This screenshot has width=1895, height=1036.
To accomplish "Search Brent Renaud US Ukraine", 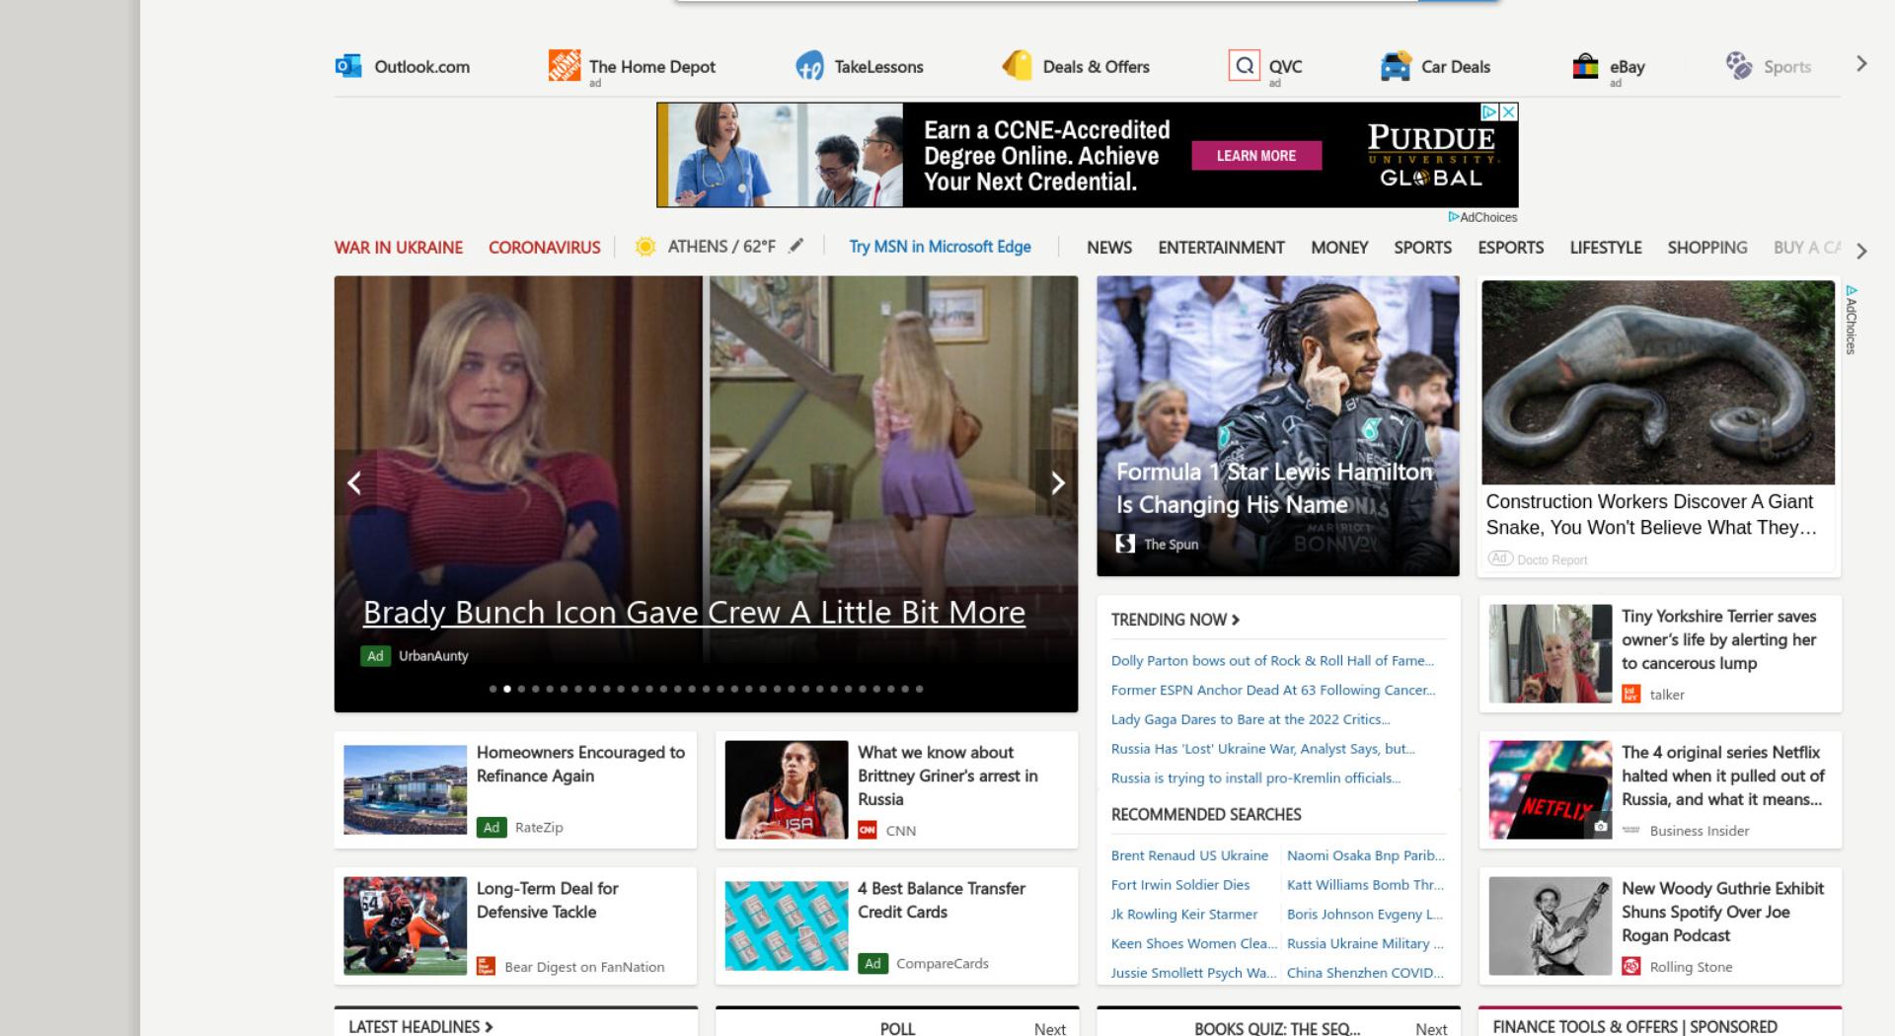I will pyautogui.click(x=1189, y=855).
